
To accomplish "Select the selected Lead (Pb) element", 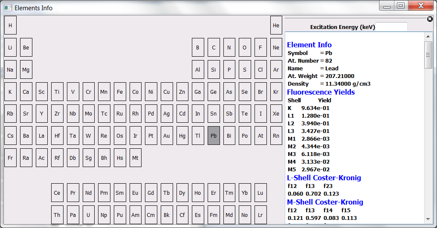I will (214, 136).
